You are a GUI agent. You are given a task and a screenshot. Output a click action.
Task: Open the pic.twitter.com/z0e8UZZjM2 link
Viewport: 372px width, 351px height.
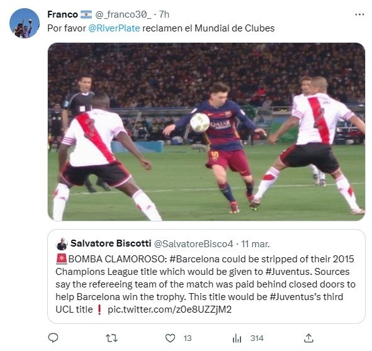pos(169,309)
